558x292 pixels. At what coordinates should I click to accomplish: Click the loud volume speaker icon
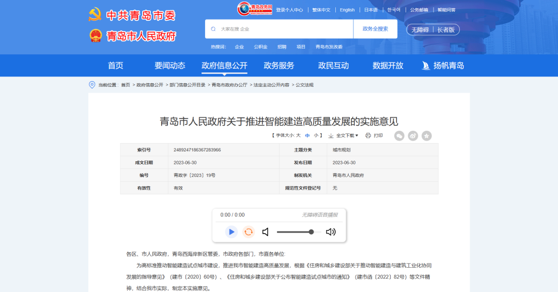click(x=331, y=232)
